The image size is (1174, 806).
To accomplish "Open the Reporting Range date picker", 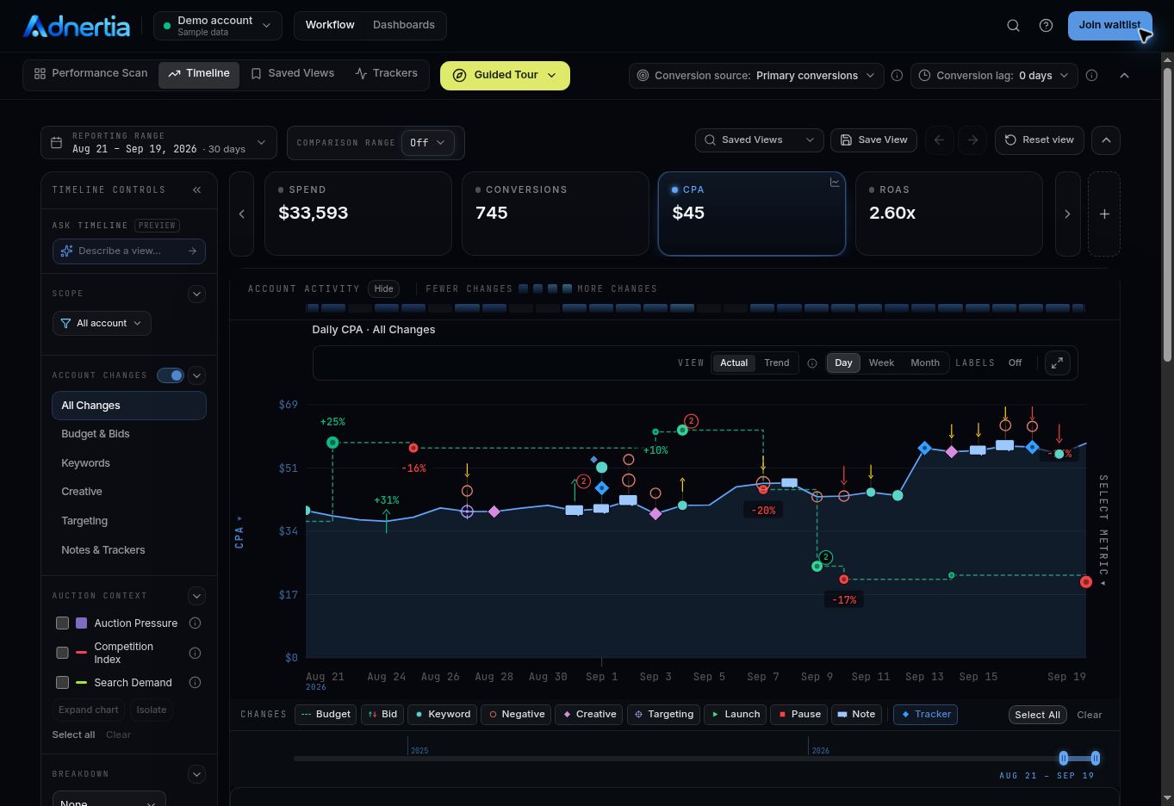I will pyautogui.click(x=158, y=143).
